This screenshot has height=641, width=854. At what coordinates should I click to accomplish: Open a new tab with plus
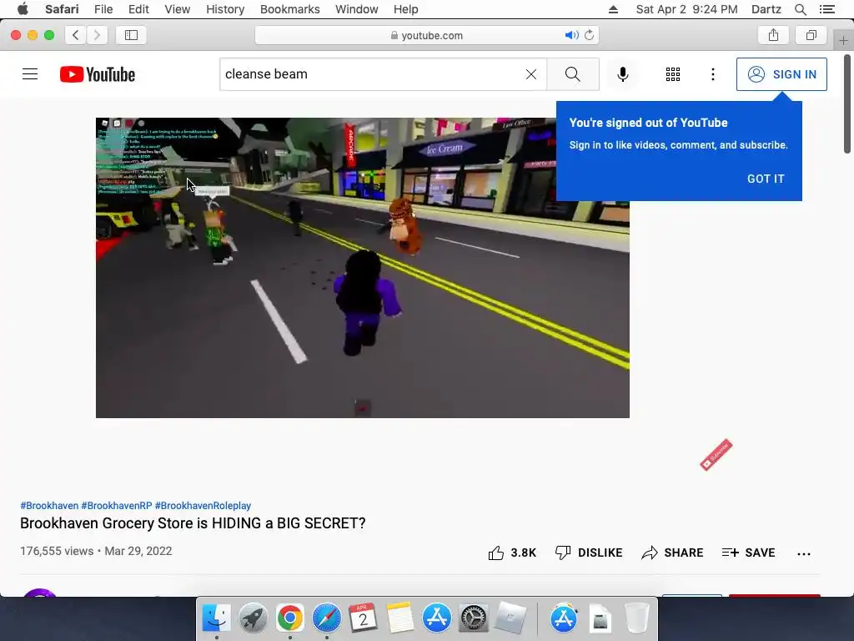[843, 40]
